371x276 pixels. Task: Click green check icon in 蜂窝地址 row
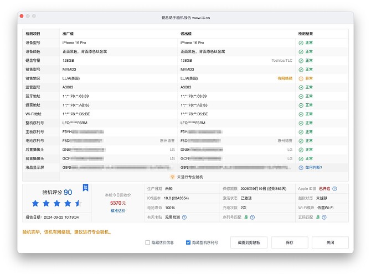pos(301,105)
